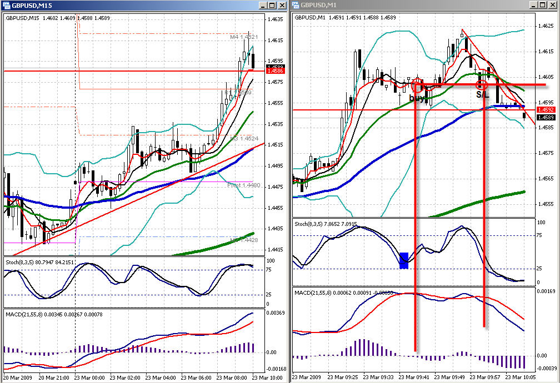
Task: Click the 1.4625 price scale value in M1
Action: click(x=546, y=26)
